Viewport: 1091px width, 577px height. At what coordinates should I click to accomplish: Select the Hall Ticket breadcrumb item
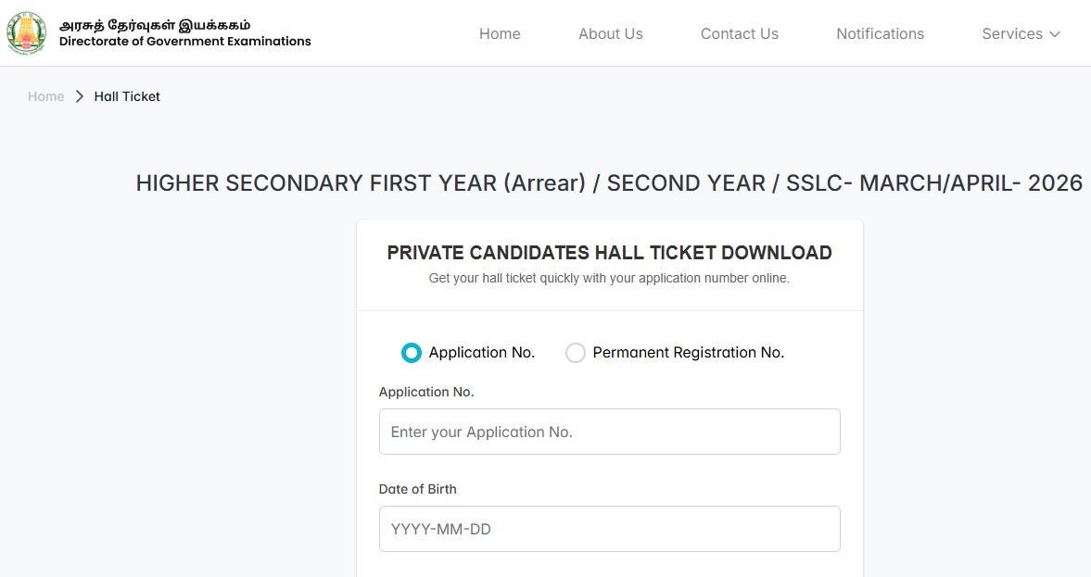click(x=127, y=95)
